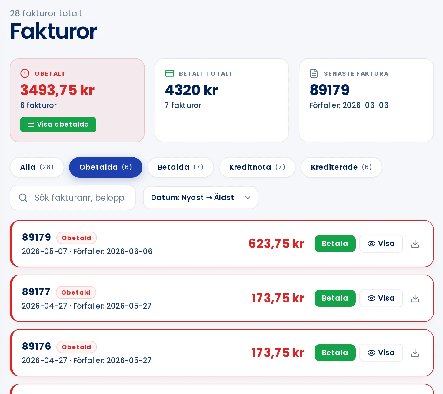Click the 4320 kr paid total

click(x=191, y=90)
